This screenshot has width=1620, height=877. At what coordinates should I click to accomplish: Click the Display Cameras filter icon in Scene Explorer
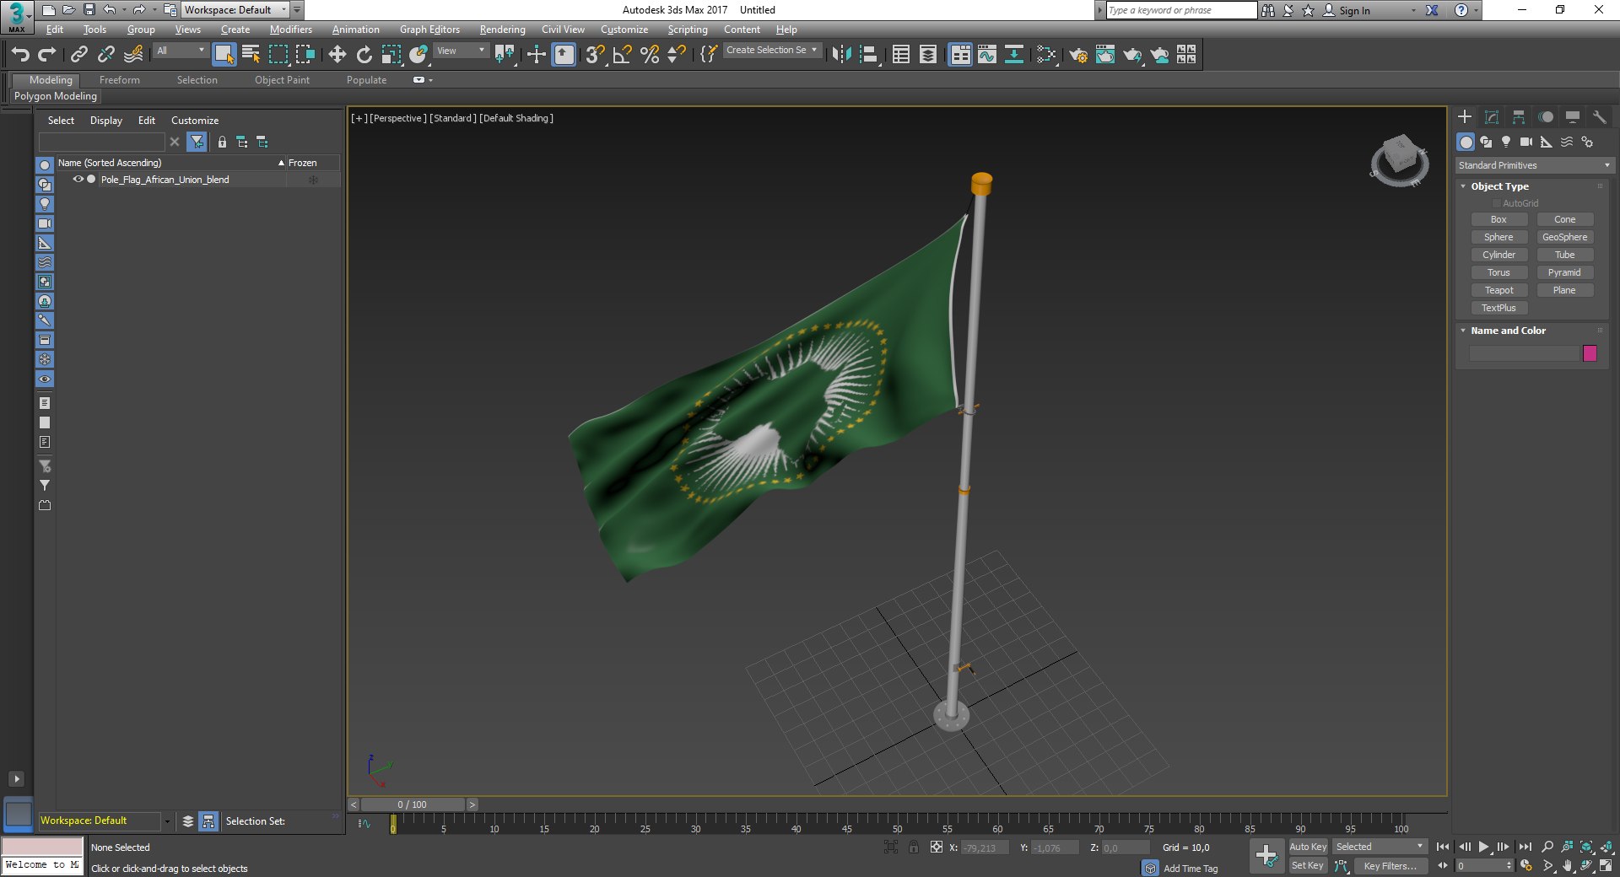[45, 223]
